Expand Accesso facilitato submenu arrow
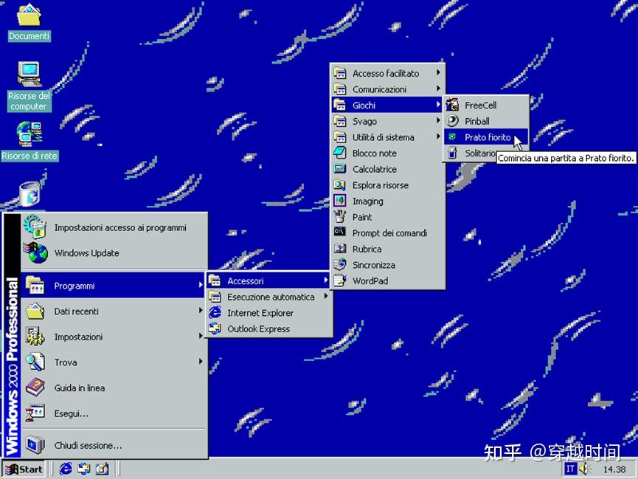638x479 pixels. (438, 72)
